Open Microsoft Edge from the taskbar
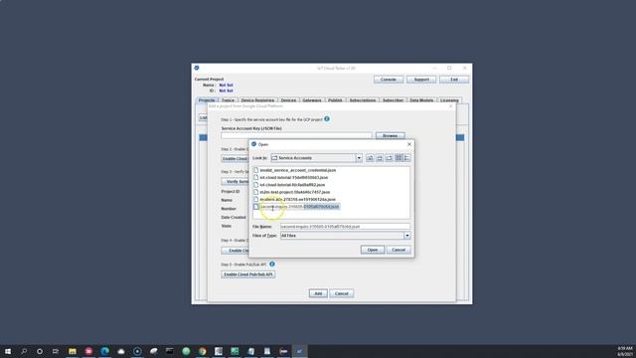 click(104, 351)
